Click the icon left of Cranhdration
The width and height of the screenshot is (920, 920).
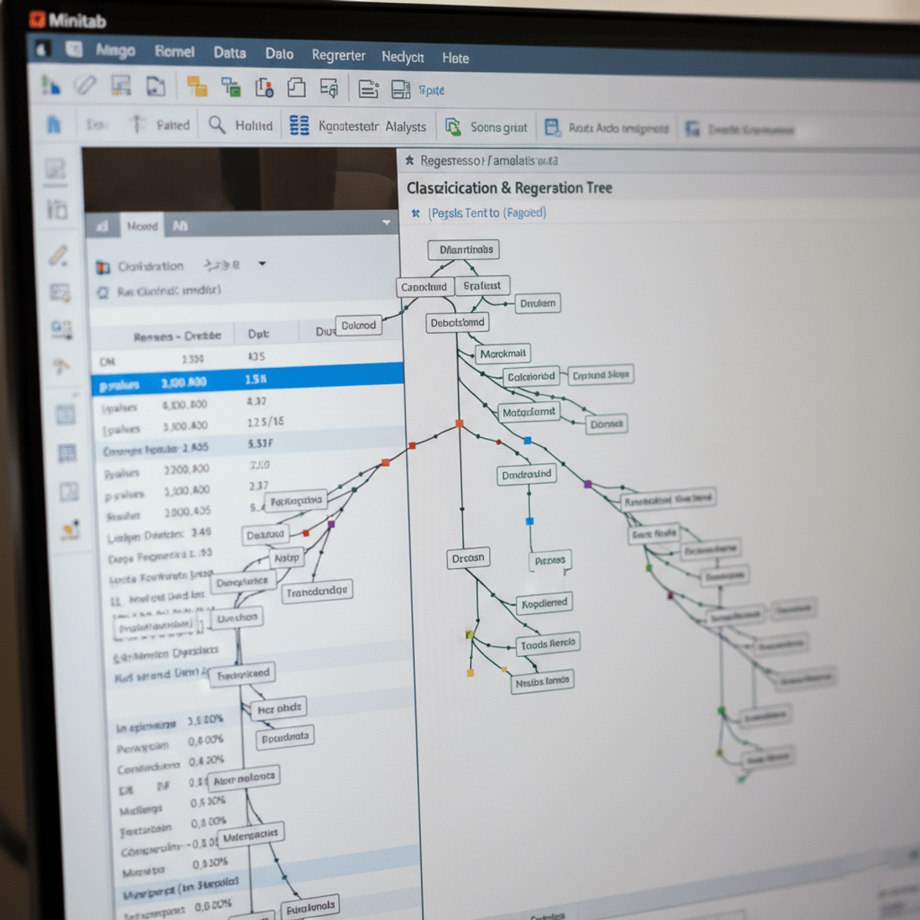[103, 268]
